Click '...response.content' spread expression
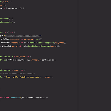 pos(39,60)
